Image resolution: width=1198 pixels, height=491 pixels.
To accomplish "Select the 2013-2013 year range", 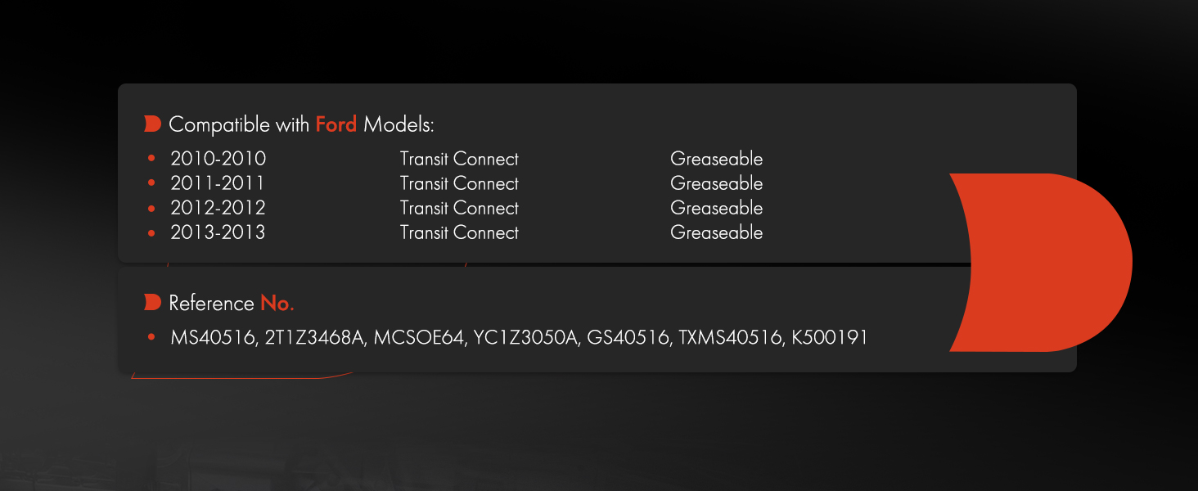I will pyautogui.click(x=218, y=232).
